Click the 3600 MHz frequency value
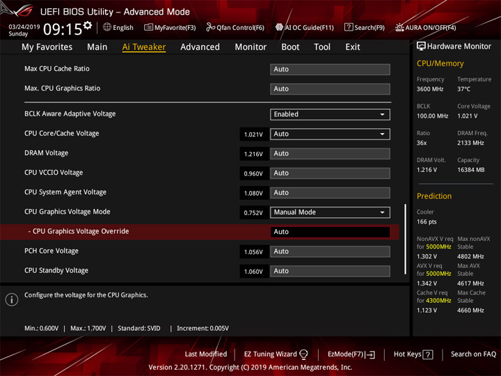This screenshot has width=501, height=376. pyautogui.click(x=430, y=89)
